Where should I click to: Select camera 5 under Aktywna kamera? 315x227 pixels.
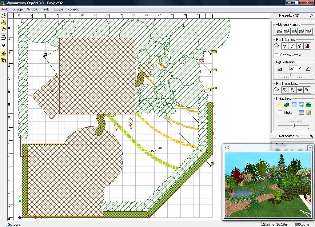[x=309, y=31]
